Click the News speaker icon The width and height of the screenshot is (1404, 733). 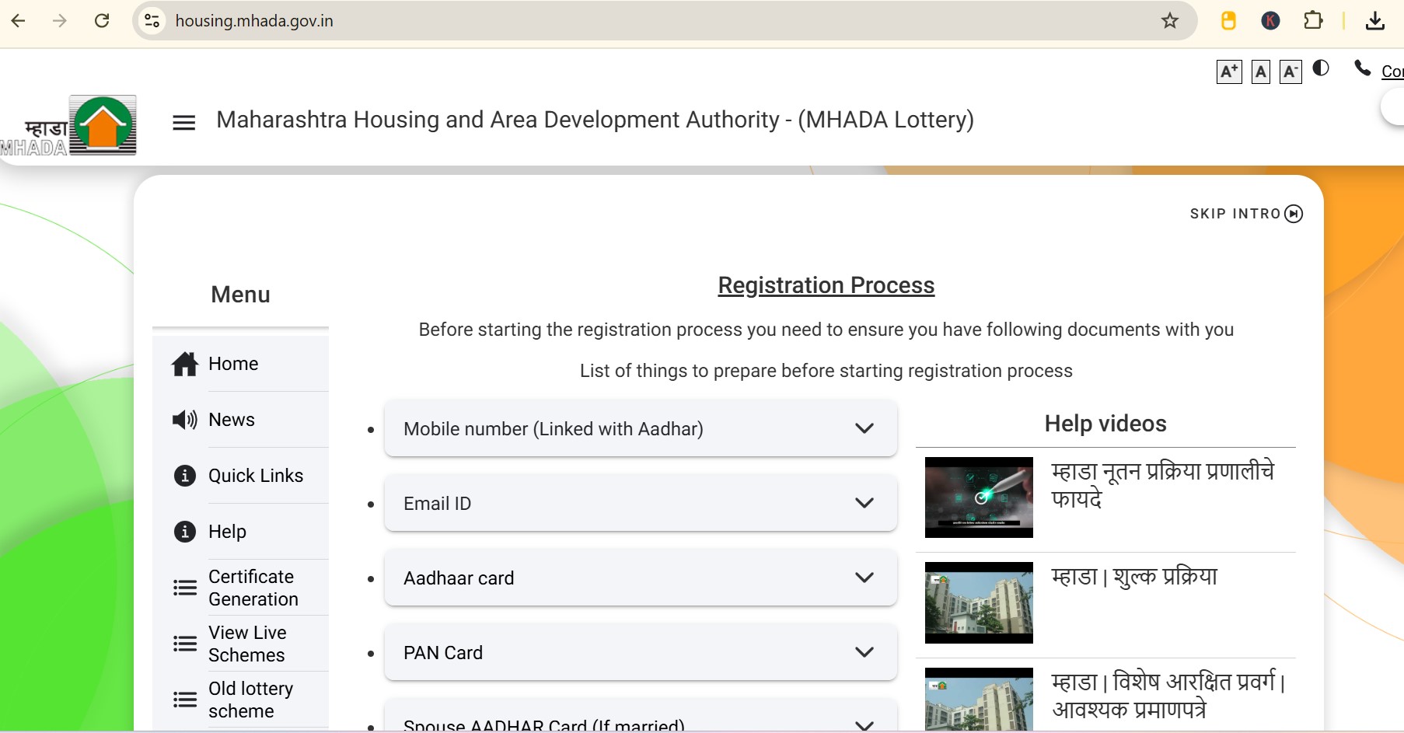click(185, 420)
